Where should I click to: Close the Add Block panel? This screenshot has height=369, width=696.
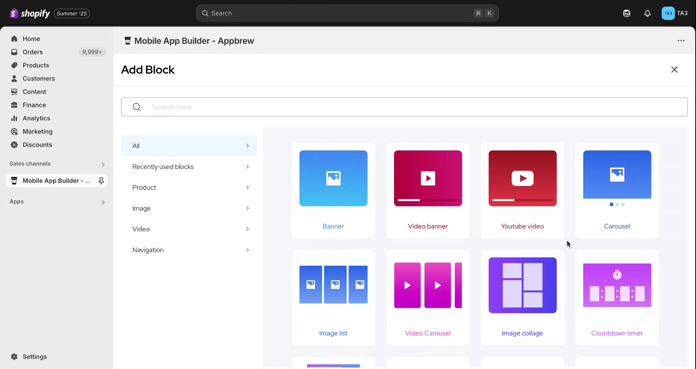click(x=674, y=70)
